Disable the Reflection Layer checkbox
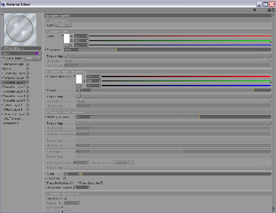This screenshot has width=276, height=213. [x=27, y=77]
